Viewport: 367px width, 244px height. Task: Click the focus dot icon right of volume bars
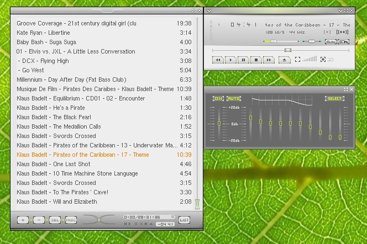coord(323,60)
